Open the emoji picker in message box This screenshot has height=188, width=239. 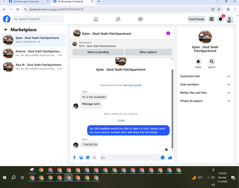[x=163, y=157]
